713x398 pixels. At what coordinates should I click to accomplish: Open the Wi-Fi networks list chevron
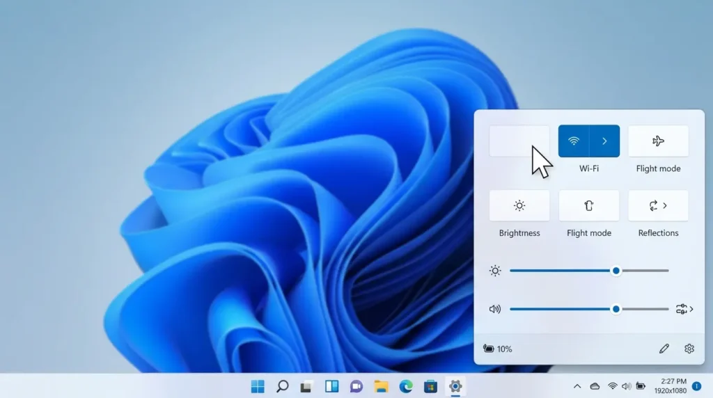[x=605, y=141]
